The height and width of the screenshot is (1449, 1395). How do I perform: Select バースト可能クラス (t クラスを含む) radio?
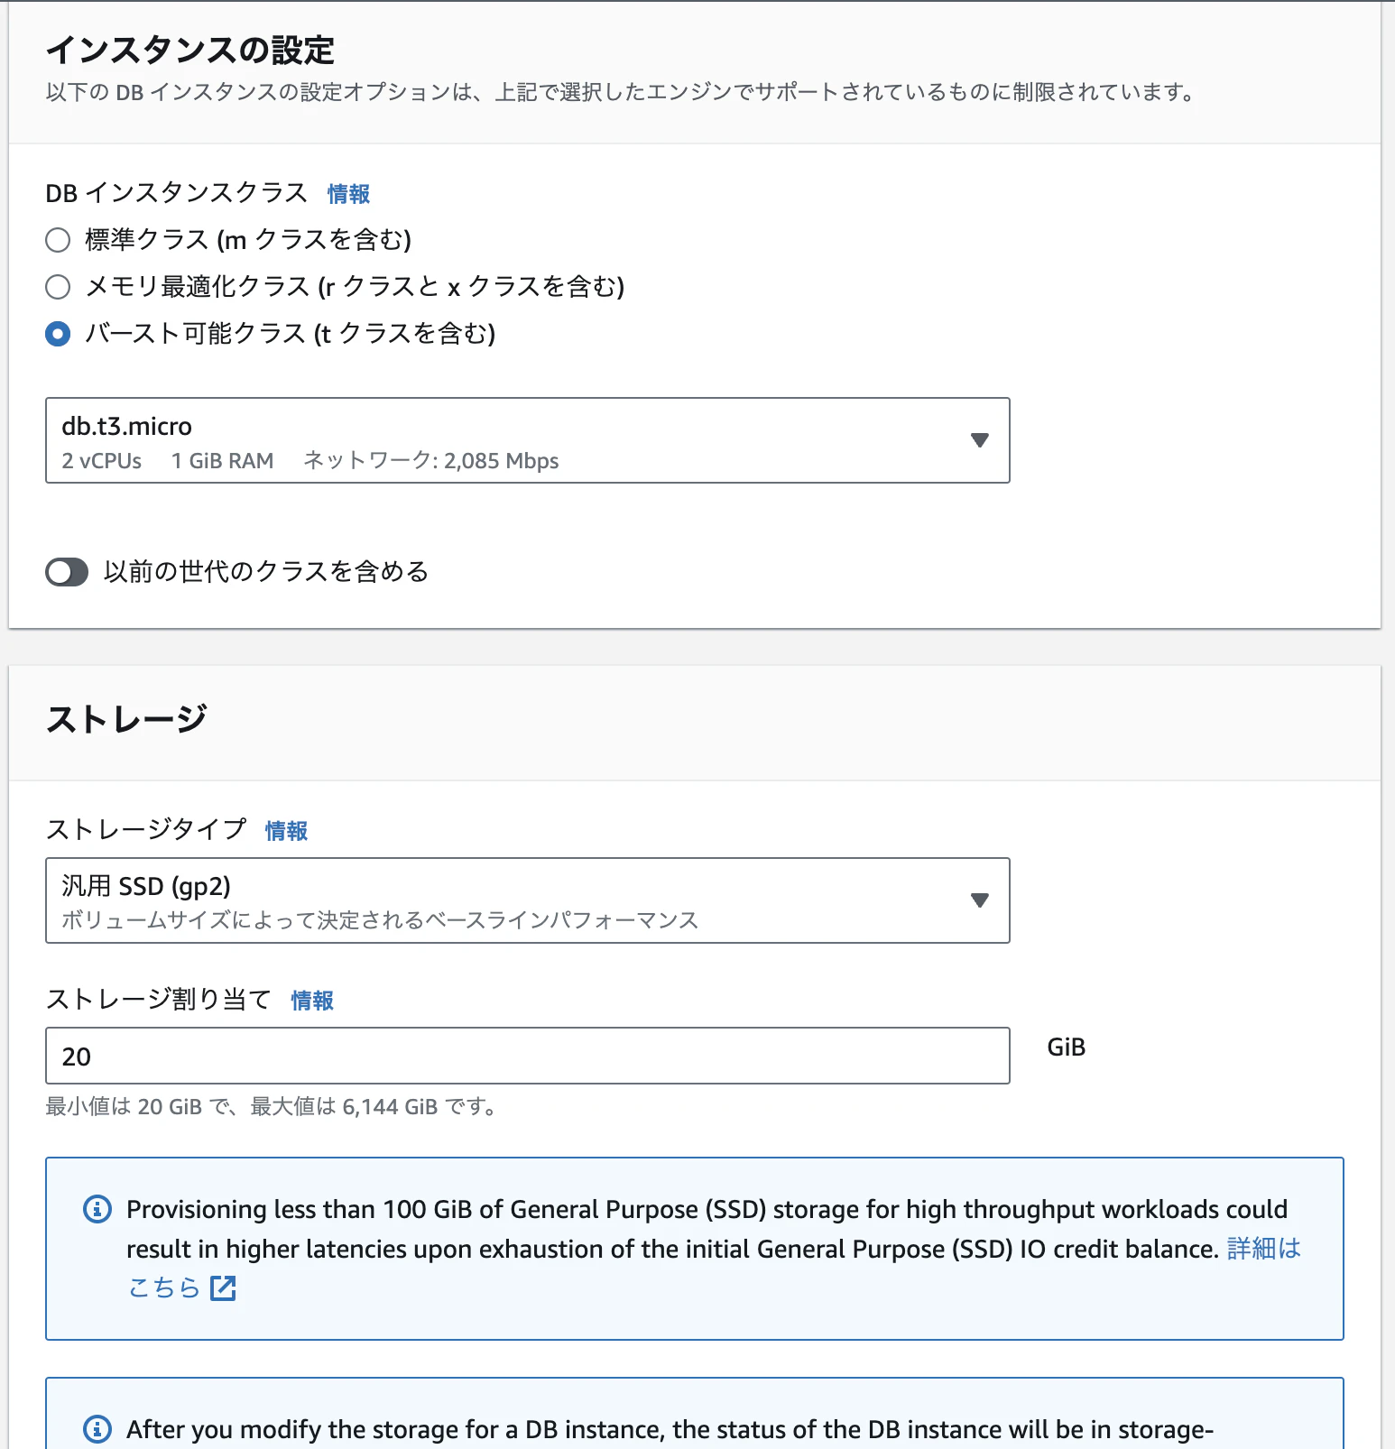[58, 334]
